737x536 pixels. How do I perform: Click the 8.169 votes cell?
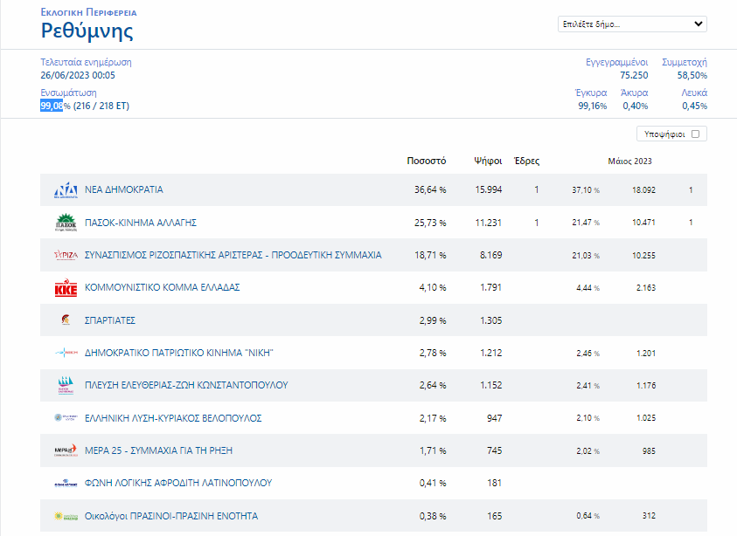click(x=490, y=255)
